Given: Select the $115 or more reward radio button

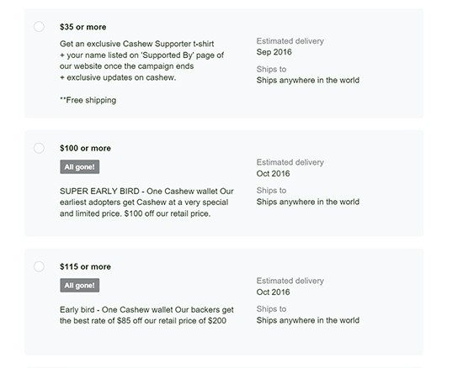Looking at the screenshot, I should click(x=39, y=266).
